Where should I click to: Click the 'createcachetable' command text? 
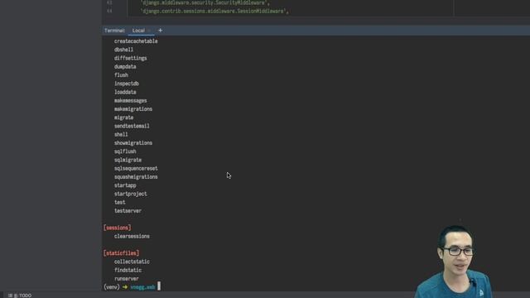(136, 41)
